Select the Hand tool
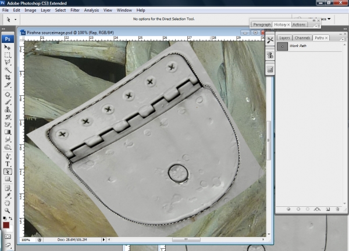349x251 pixels. [8, 203]
